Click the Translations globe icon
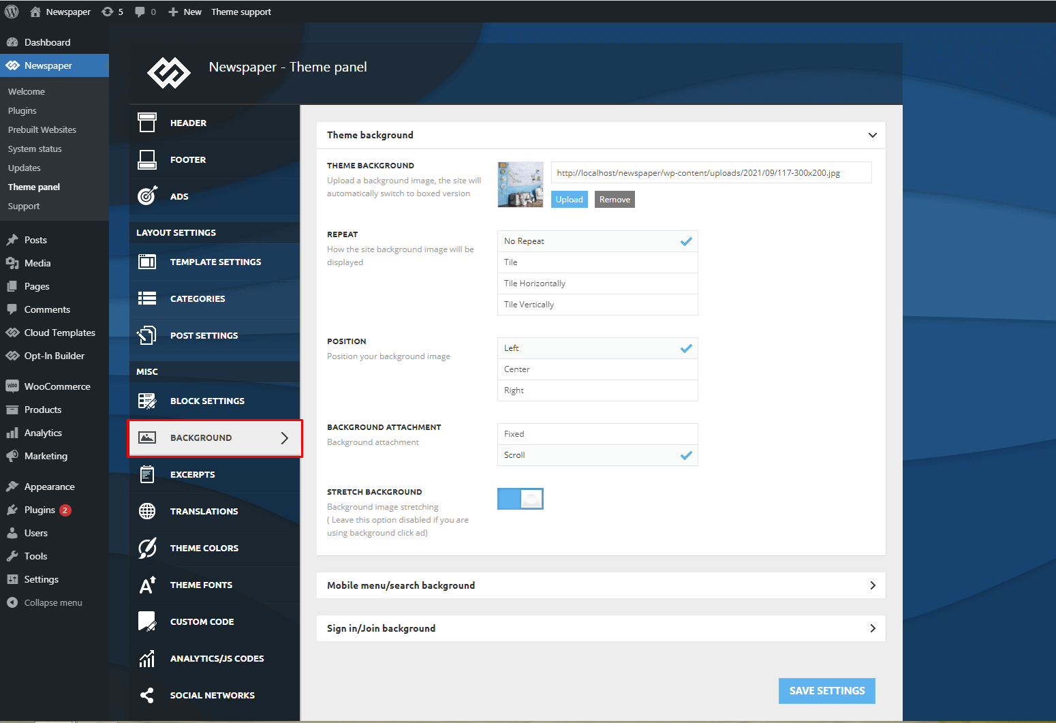Viewport: 1056px width, 723px height. 147,511
